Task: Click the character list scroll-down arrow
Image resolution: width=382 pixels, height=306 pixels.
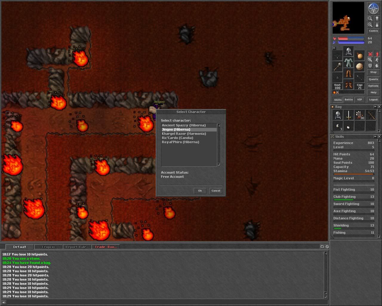Action: pos(219,165)
